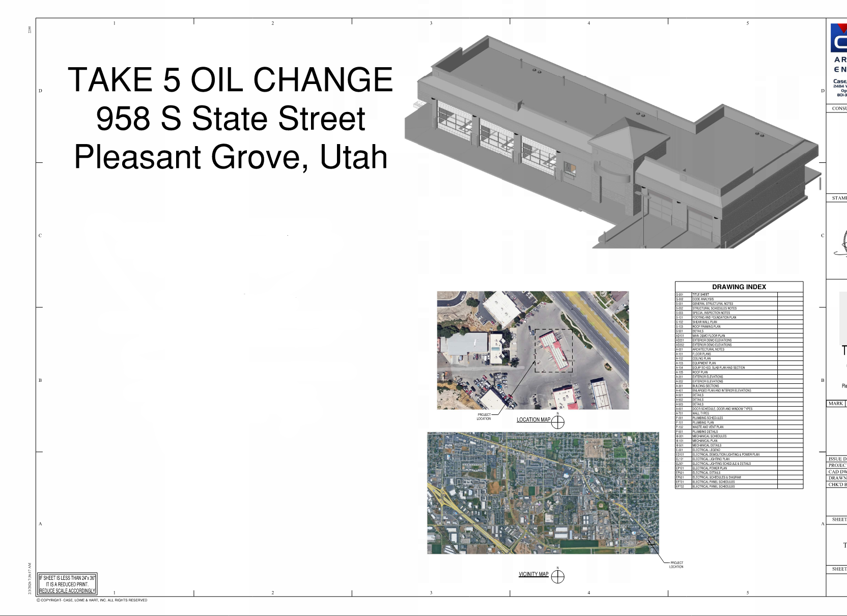Select index row 'MAIN DEMO FLOOR PLAN'
Screen dimensions: 847x616
(x=739, y=336)
